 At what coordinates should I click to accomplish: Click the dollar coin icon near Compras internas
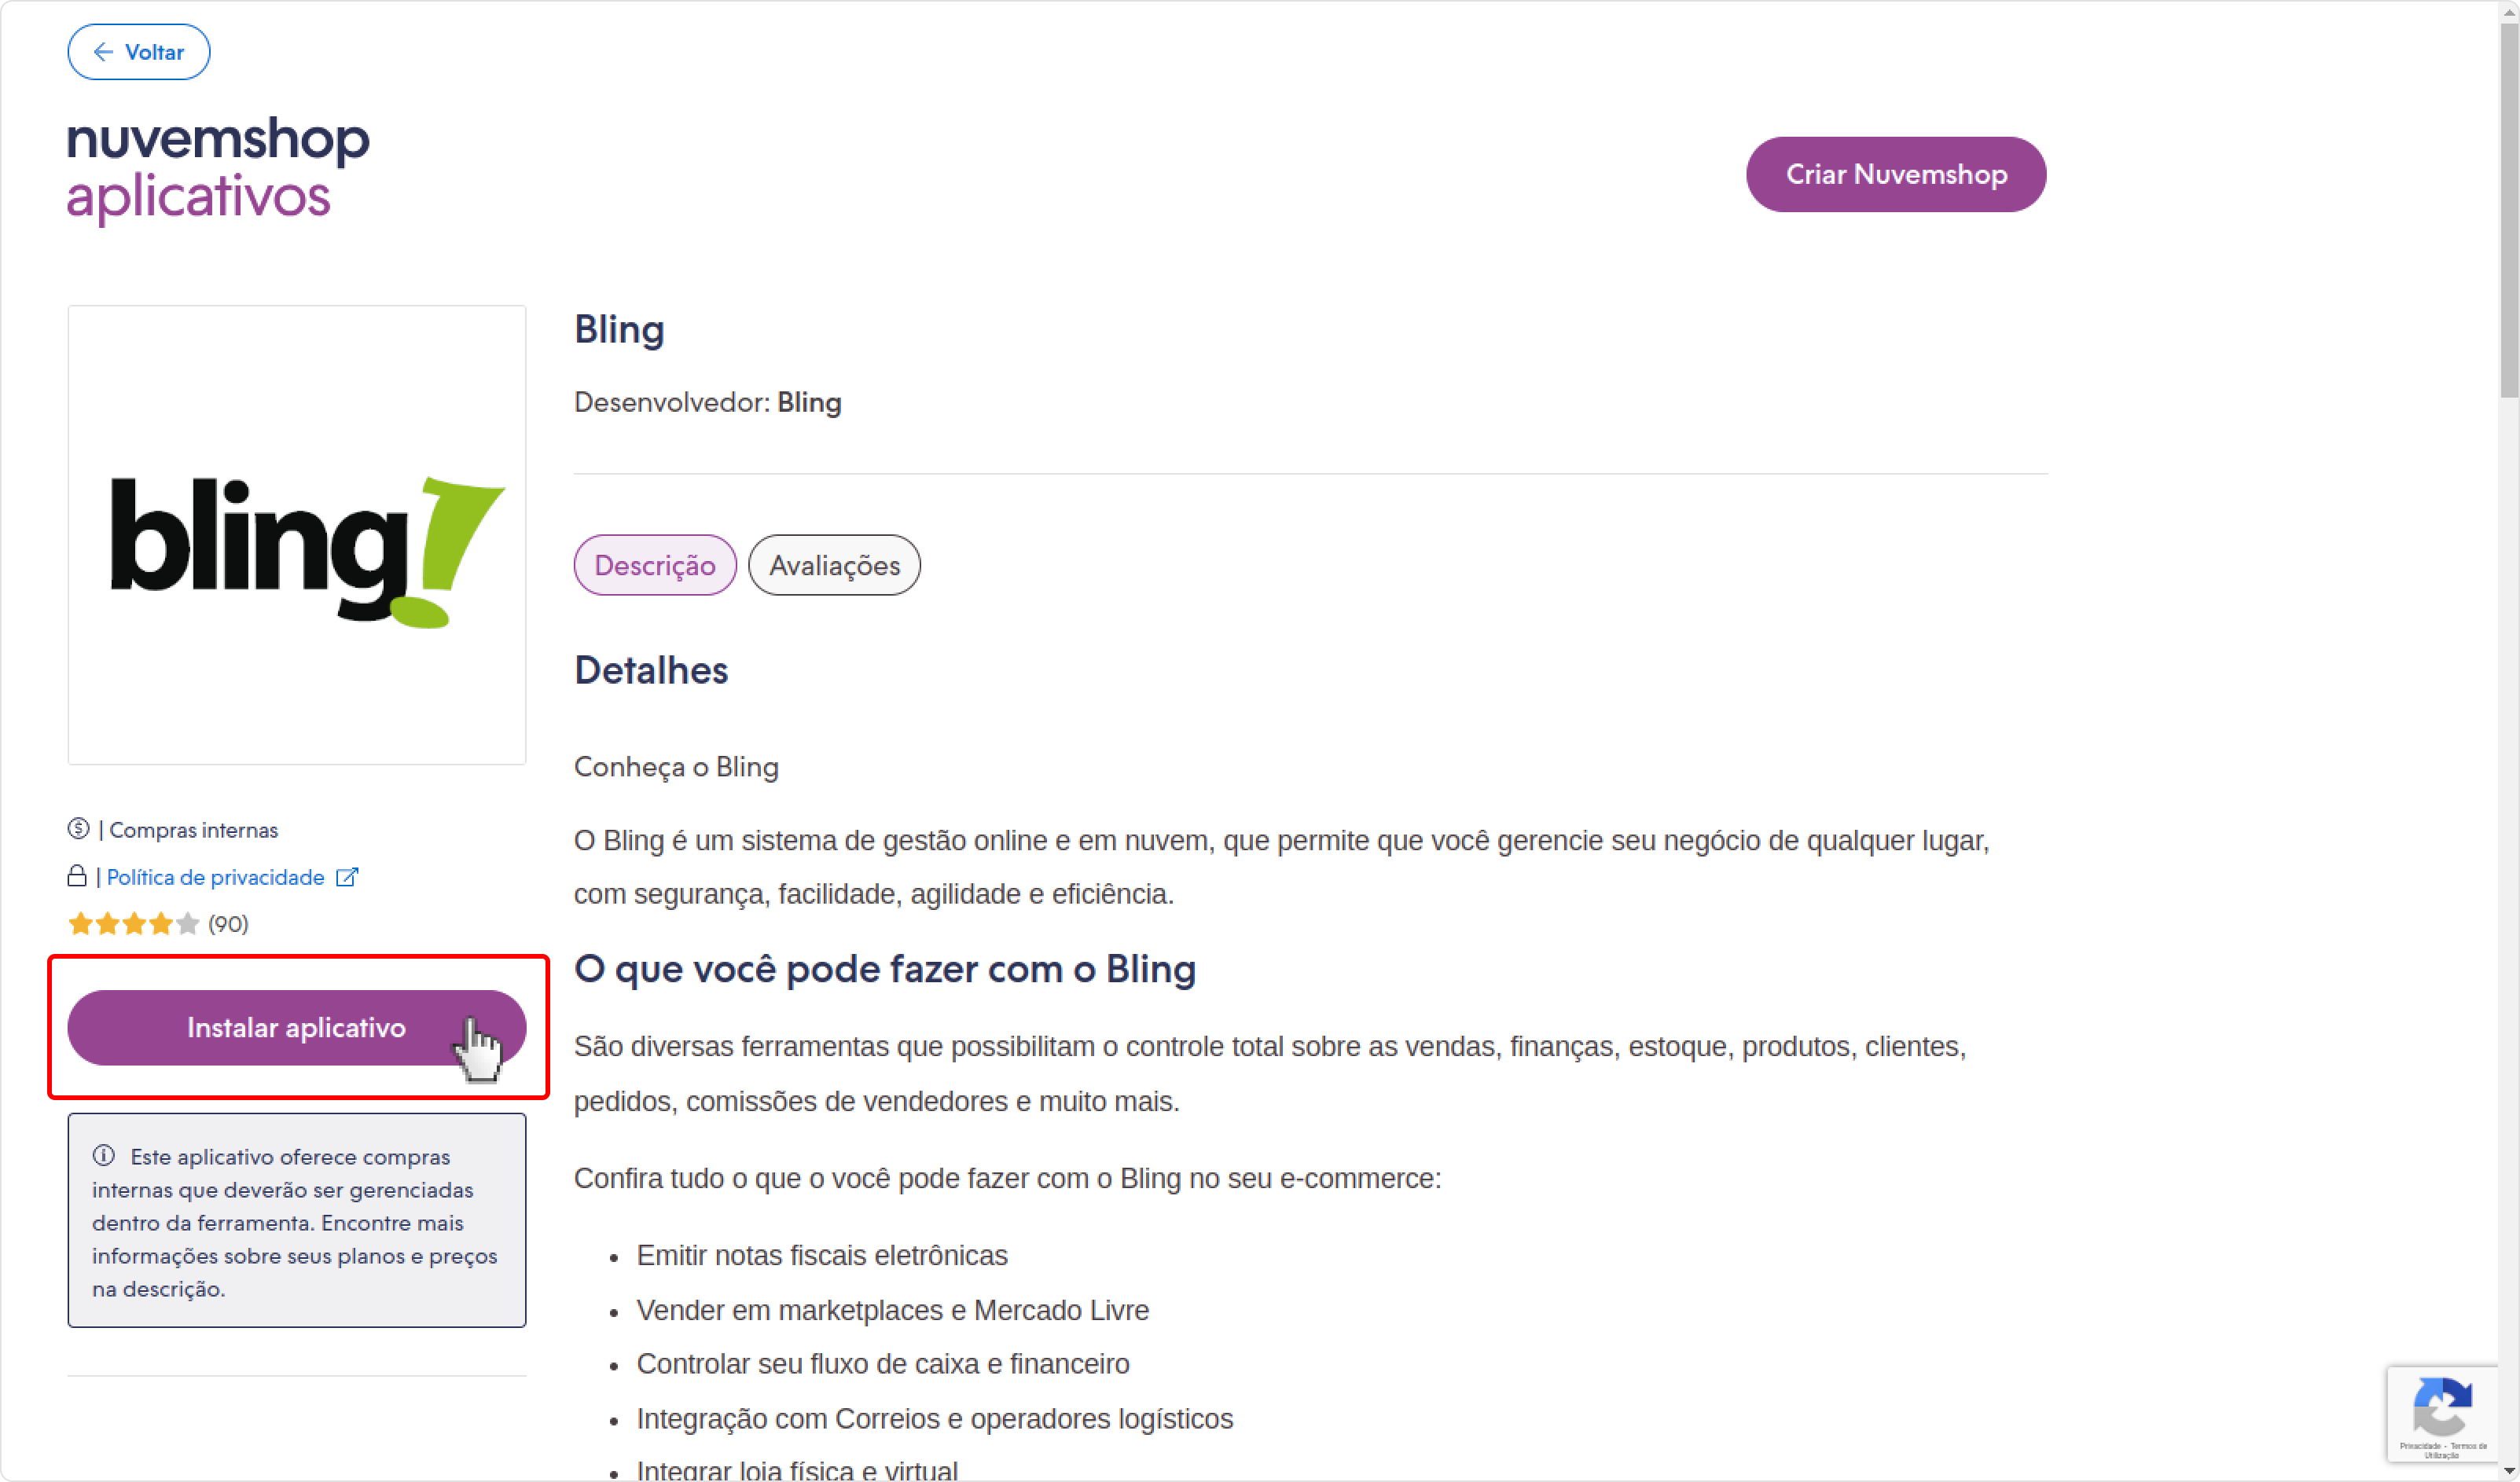[x=78, y=829]
